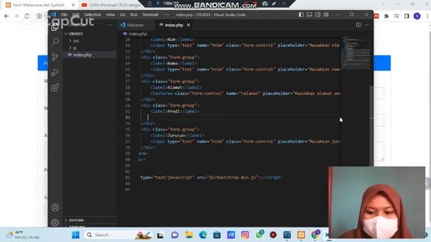Open the Search view in activity bar
Image resolution: width=431 pixels, height=242 pixels.
click(x=55, y=42)
